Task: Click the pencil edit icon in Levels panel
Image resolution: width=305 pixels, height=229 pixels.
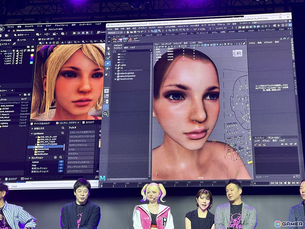Action: pyautogui.click(x=14, y=44)
